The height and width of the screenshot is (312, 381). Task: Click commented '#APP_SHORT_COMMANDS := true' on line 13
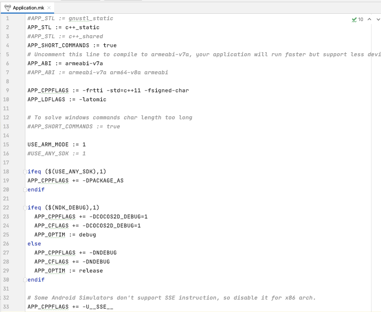(x=73, y=127)
